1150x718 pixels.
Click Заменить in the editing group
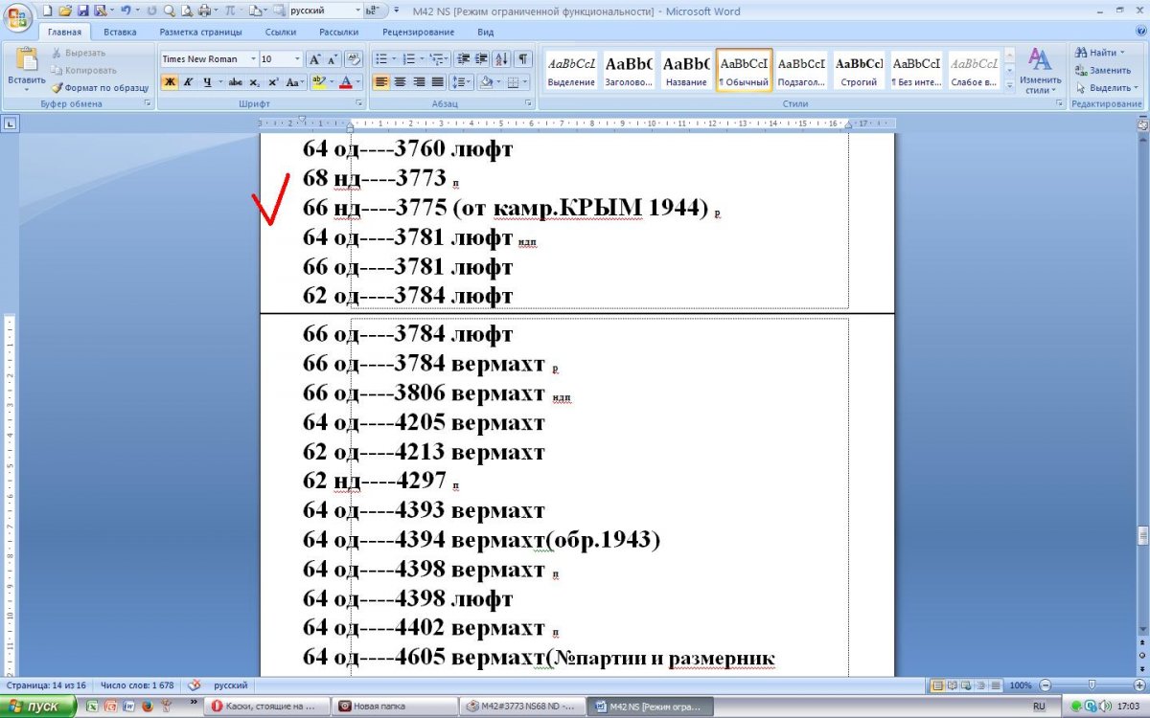(1103, 70)
